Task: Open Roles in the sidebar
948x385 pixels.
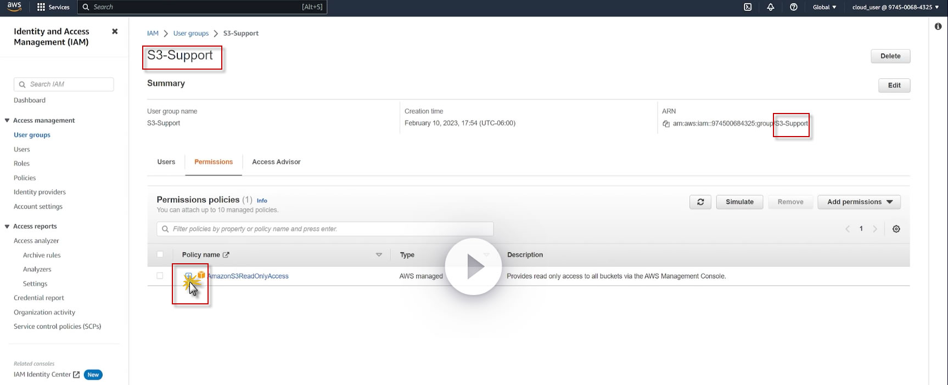Action: click(21, 163)
